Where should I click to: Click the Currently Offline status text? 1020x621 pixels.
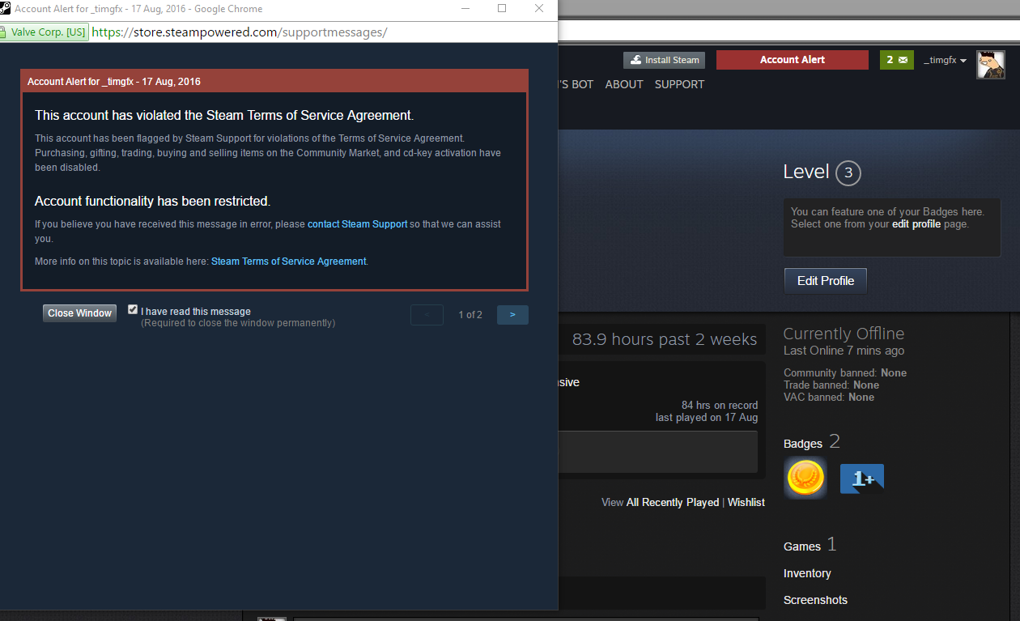click(x=844, y=334)
